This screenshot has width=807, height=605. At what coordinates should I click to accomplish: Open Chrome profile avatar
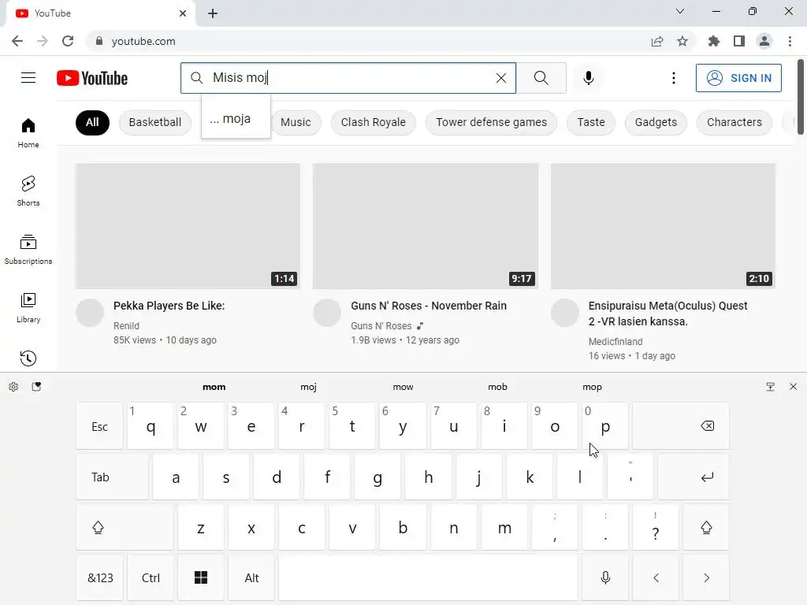pos(764,41)
